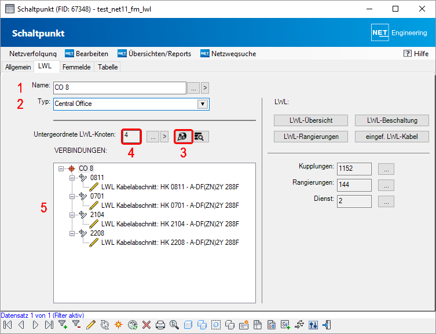Click the red X delete record icon
The height and width of the screenshot is (334, 436).
[x=146, y=325]
